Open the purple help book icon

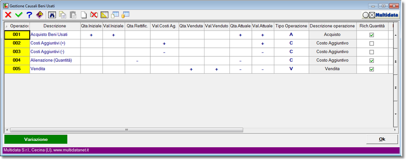(x=39, y=15)
